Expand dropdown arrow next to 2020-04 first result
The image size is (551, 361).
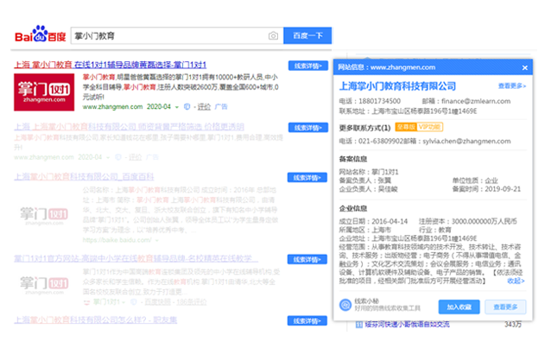[x=177, y=107]
